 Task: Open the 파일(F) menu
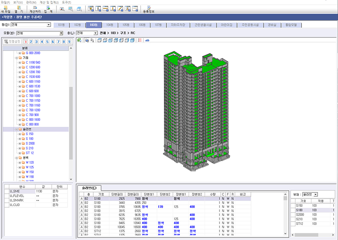tap(6, 3)
